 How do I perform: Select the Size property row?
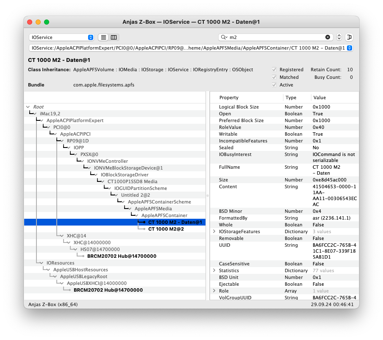pyautogui.click(x=284, y=180)
